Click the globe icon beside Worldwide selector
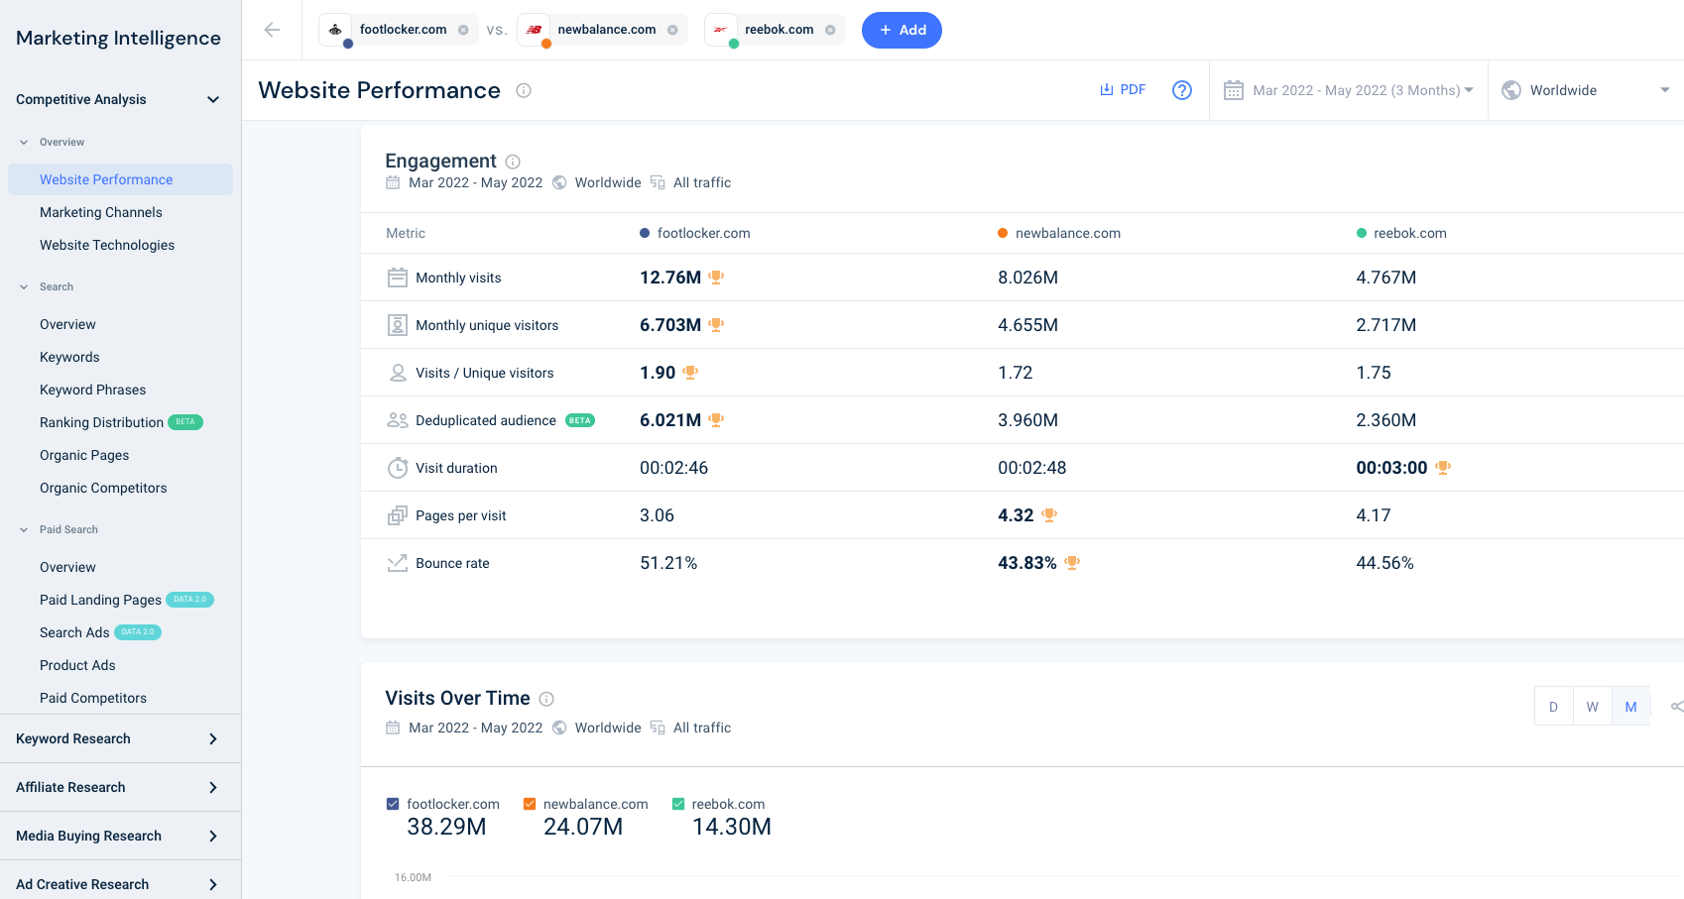 click(x=1511, y=90)
